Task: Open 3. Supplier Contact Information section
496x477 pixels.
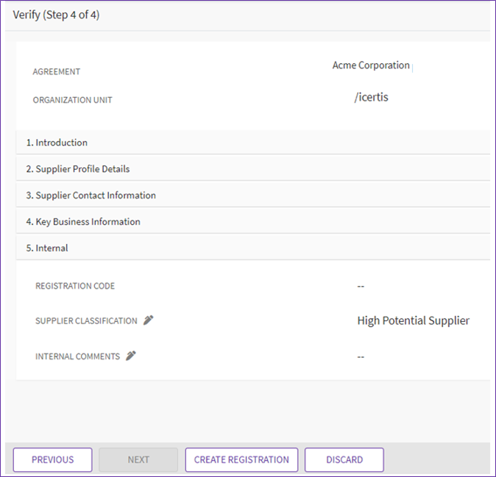Action: (253, 196)
